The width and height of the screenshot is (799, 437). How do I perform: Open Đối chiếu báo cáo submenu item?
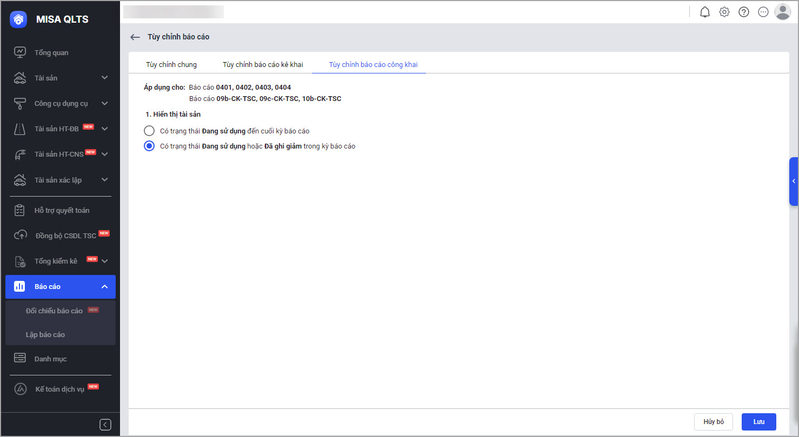tap(54, 311)
